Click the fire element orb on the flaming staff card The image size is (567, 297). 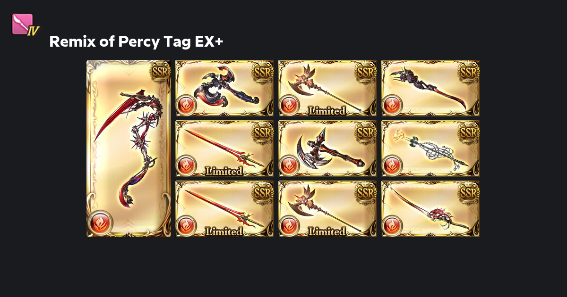[392, 165]
